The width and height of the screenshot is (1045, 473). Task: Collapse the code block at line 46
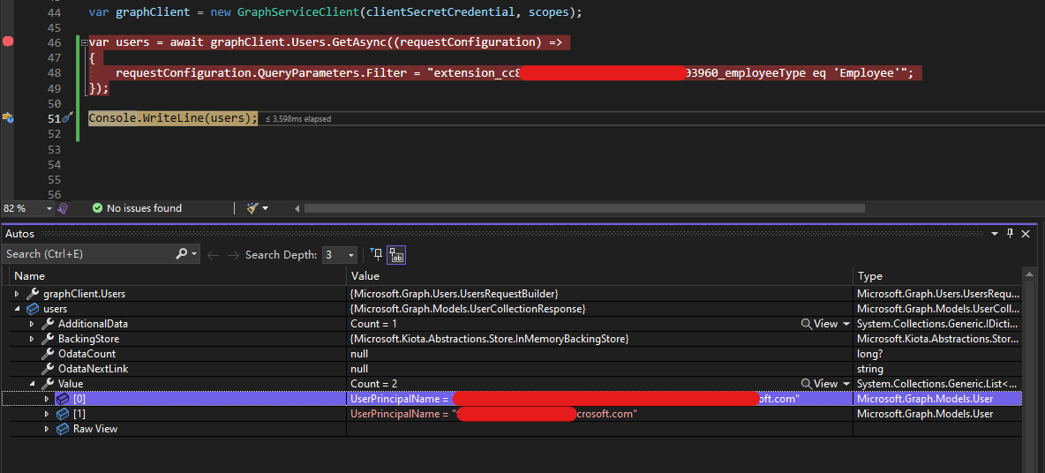[x=84, y=42]
